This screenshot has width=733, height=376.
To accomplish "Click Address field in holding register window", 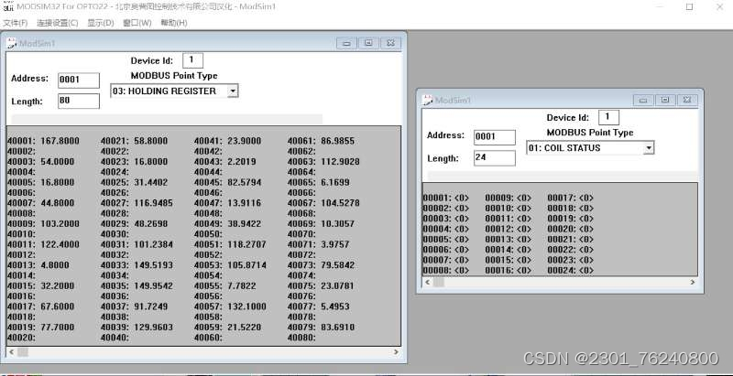I will [79, 81].
